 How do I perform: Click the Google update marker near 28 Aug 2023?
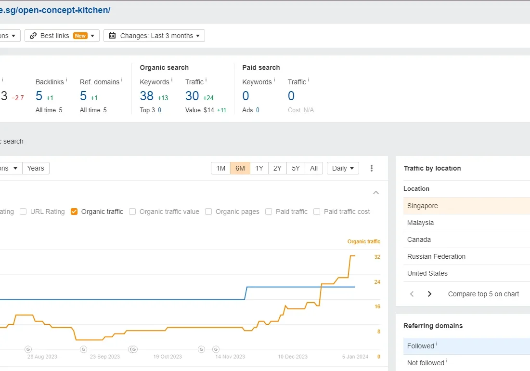[x=28, y=349]
